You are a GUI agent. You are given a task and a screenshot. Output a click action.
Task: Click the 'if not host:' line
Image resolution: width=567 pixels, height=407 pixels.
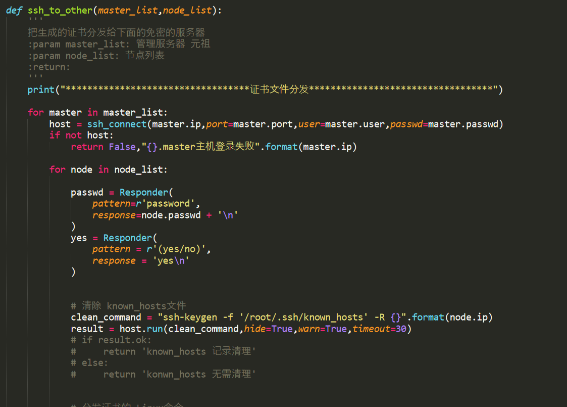[x=81, y=135]
